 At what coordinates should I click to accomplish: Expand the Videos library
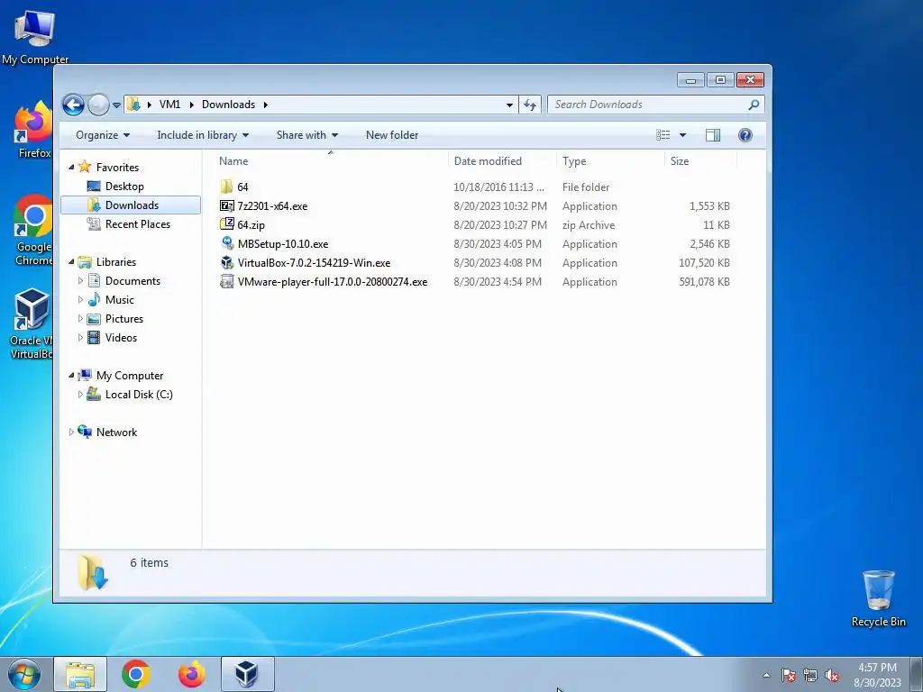pos(80,338)
